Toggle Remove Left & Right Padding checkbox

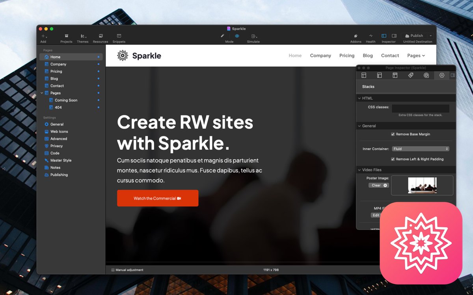point(393,159)
